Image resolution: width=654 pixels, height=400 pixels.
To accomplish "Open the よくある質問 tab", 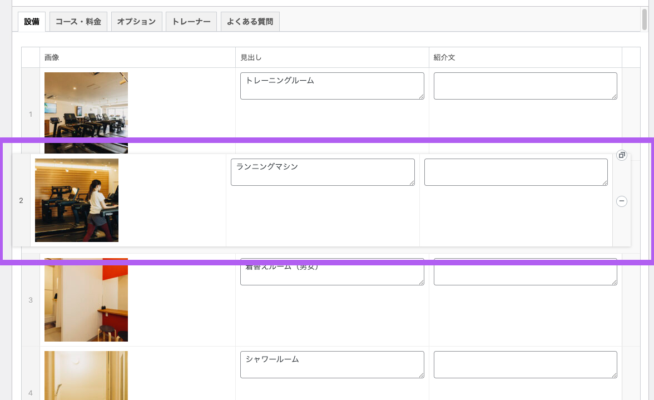I will click(x=250, y=22).
